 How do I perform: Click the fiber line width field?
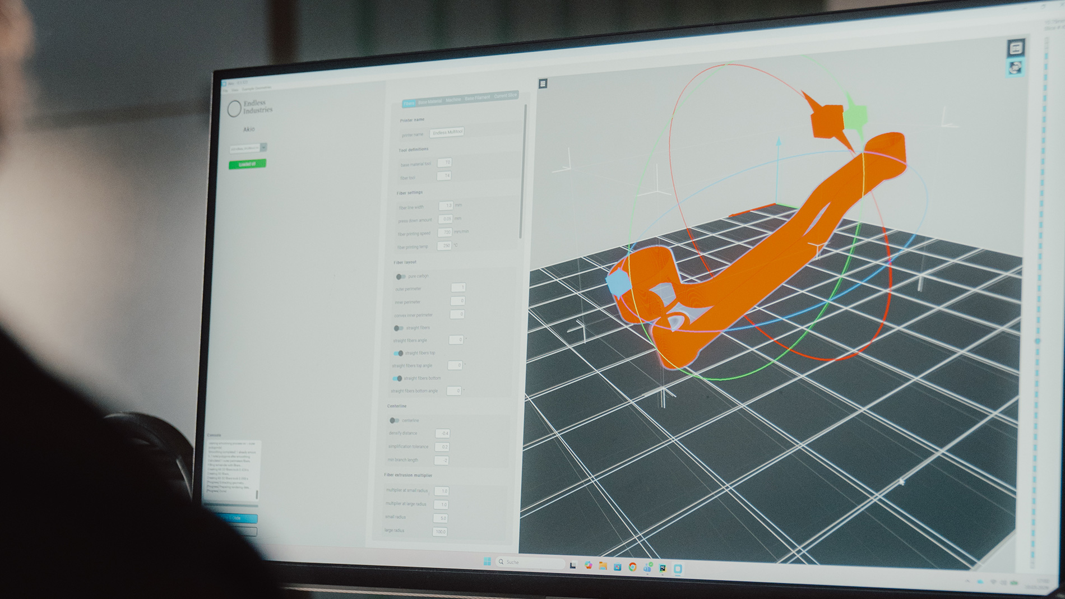(x=446, y=206)
